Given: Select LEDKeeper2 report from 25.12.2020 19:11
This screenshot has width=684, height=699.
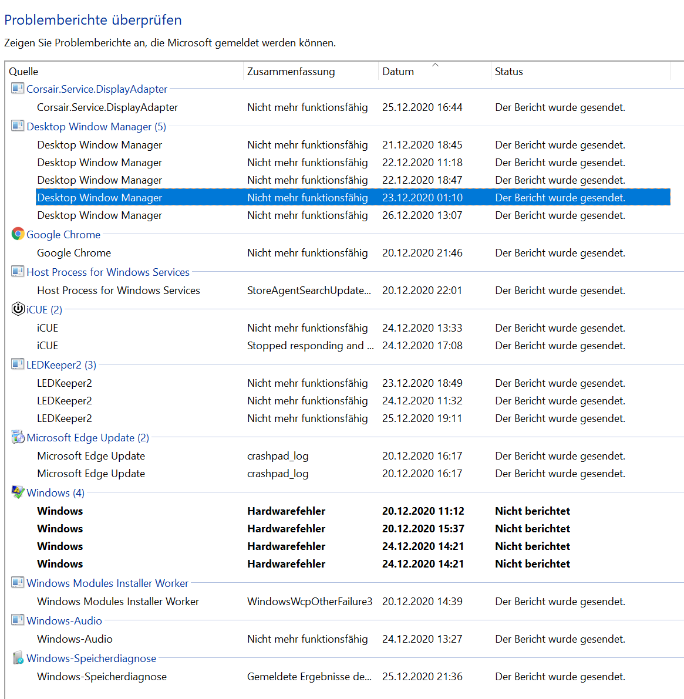Looking at the screenshot, I should pyautogui.click(x=353, y=418).
